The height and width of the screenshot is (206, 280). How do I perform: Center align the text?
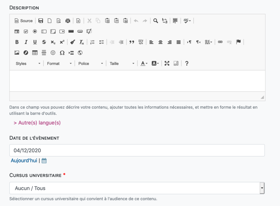160,42
